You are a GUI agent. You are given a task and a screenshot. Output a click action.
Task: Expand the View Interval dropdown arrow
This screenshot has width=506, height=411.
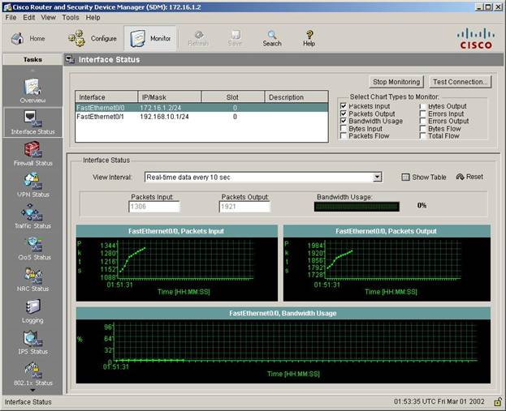click(377, 178)
